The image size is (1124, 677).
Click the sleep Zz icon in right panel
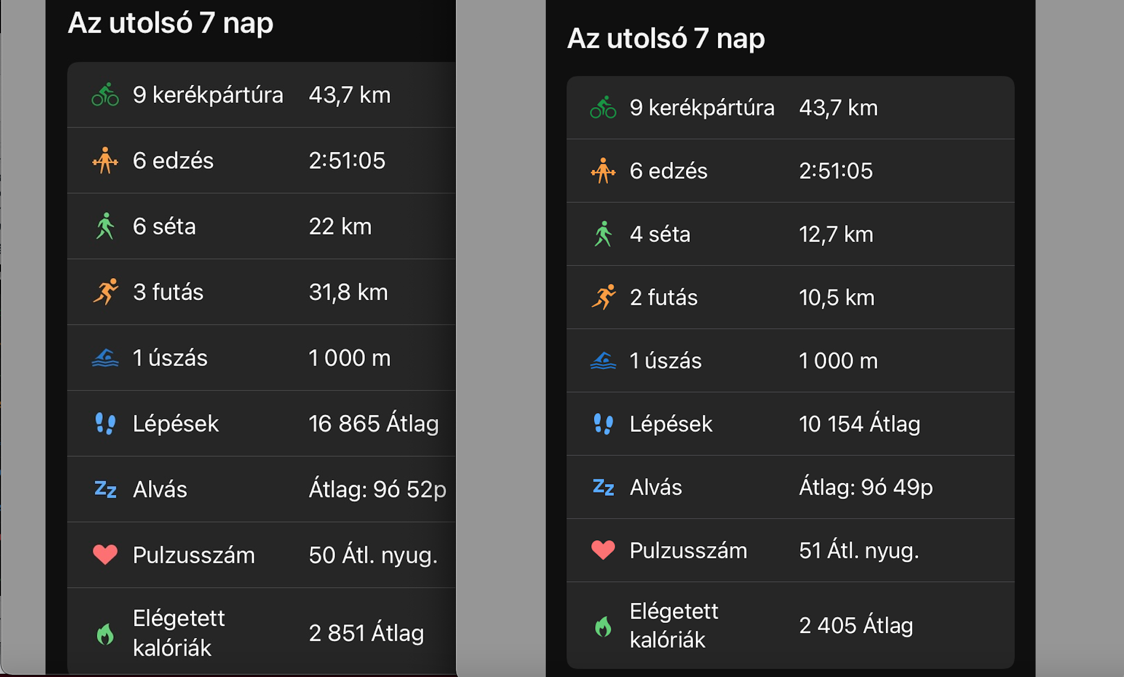[603, 487]
